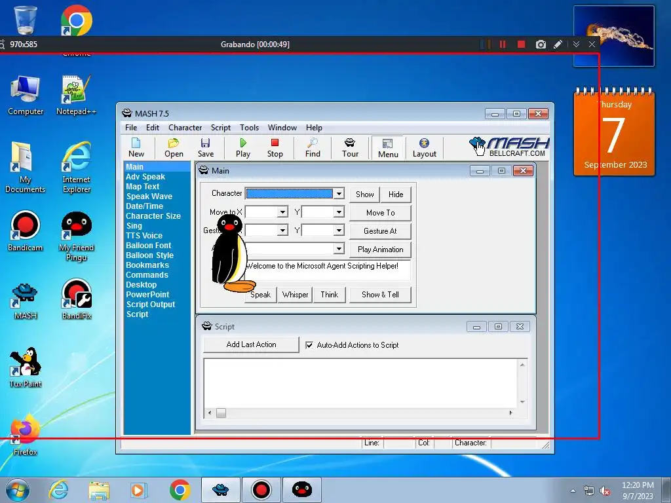The width and height of the screenshot is (671, 503).
Task: Click the Show & Tell button
Action: pos(381,295)
